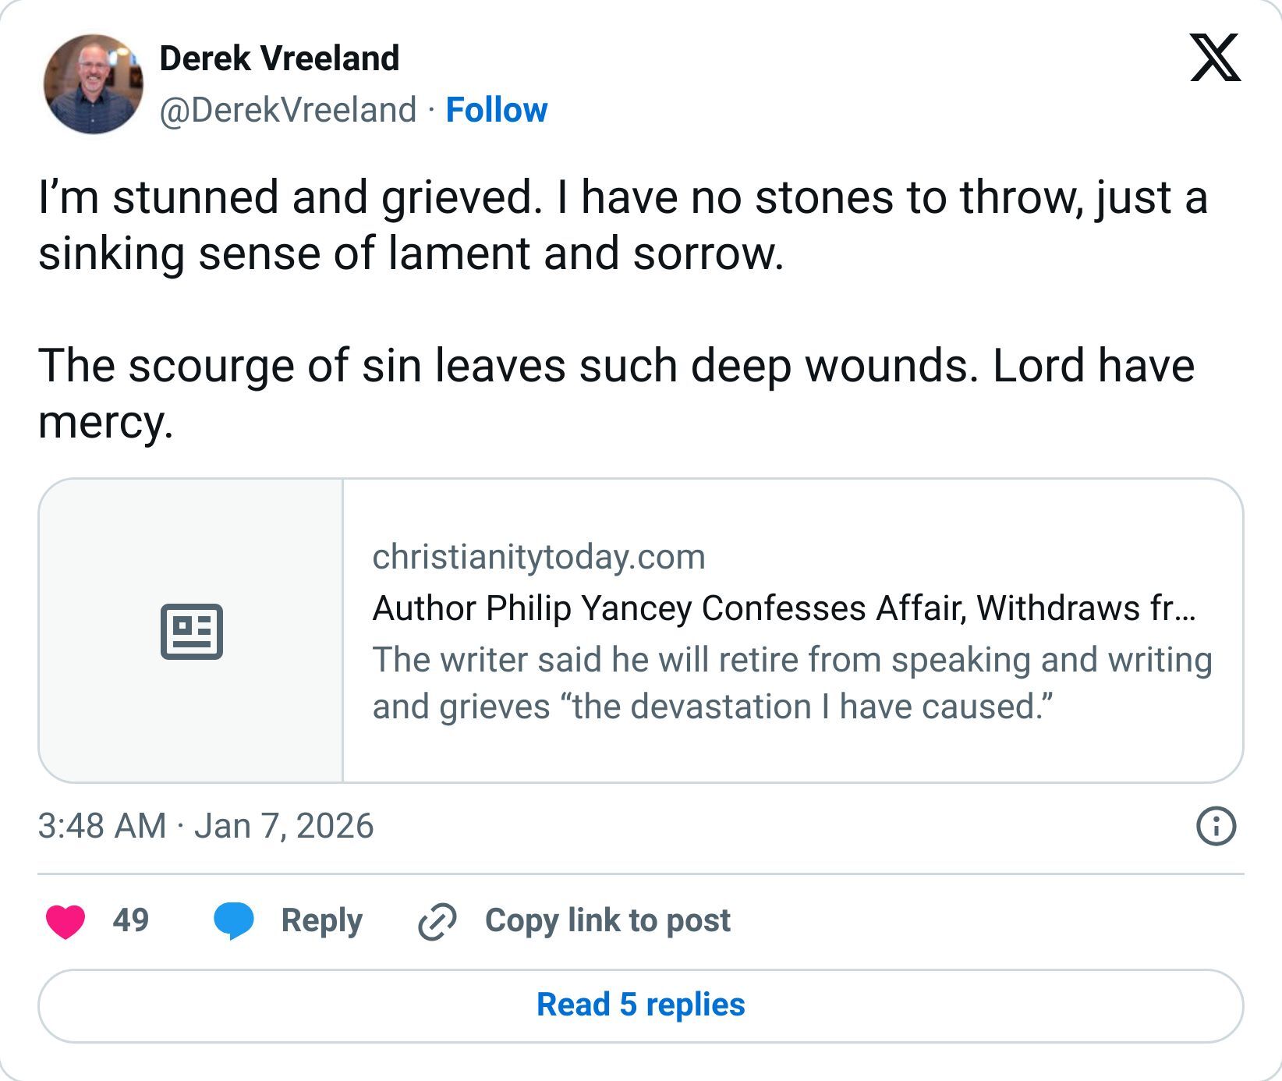
Task: Select the Reply label
Action: pyautogui.click(x=321, y=920)
